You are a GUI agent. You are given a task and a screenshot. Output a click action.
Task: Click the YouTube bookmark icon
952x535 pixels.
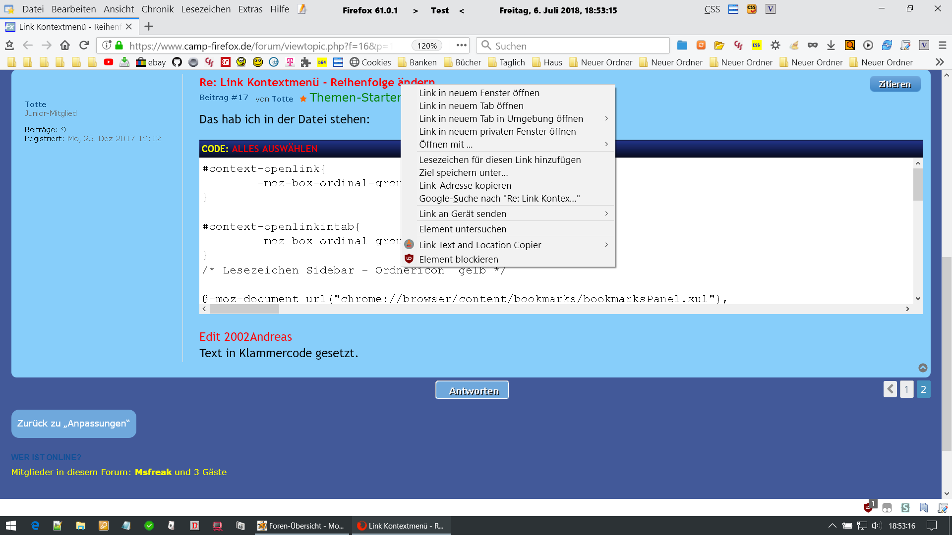pyautogui.click(x=109, y=62)
